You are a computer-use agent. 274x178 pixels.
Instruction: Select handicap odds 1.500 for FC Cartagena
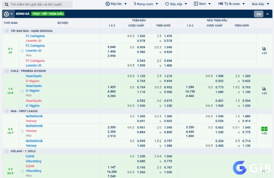(141, 36)
